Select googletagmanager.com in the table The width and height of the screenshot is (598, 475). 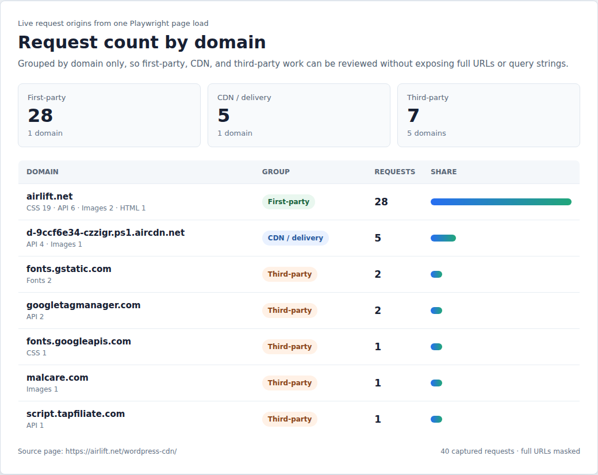[83, 305]
